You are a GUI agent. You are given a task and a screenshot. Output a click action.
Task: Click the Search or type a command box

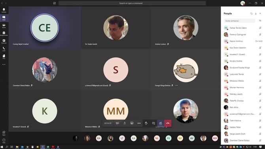132,3
